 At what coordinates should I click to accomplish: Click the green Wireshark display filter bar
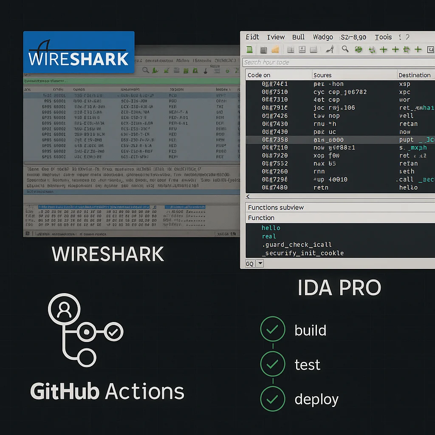pos(132,81)
